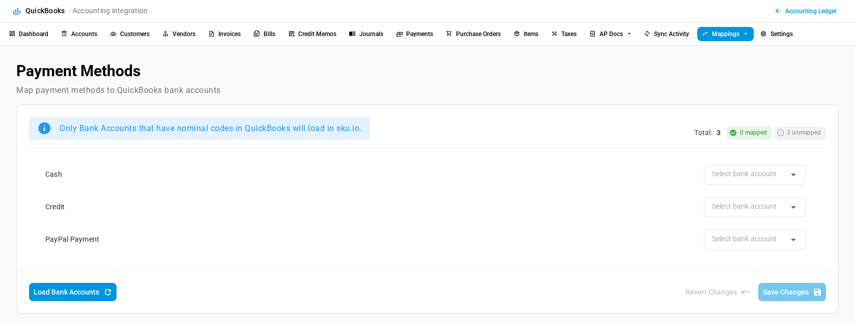The height and width of the screenshot is (323, 855).
Task: Expand the AP Docs dropdown menu
Action: coord(610,34)
